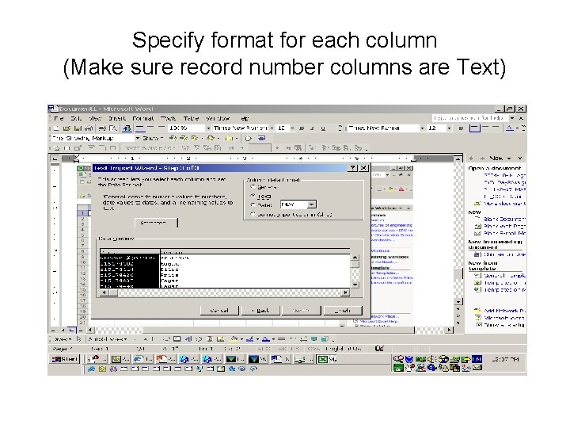Open the View menu in Word
The height and width of the screenshot is (428, 570).
pyautogui.click(x=94, y=118)
